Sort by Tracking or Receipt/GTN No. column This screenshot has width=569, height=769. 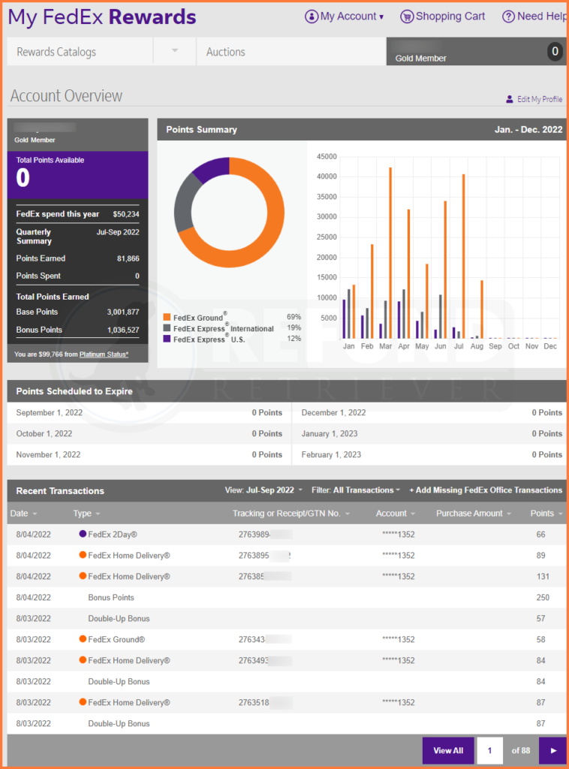click(x=291, y=514)
